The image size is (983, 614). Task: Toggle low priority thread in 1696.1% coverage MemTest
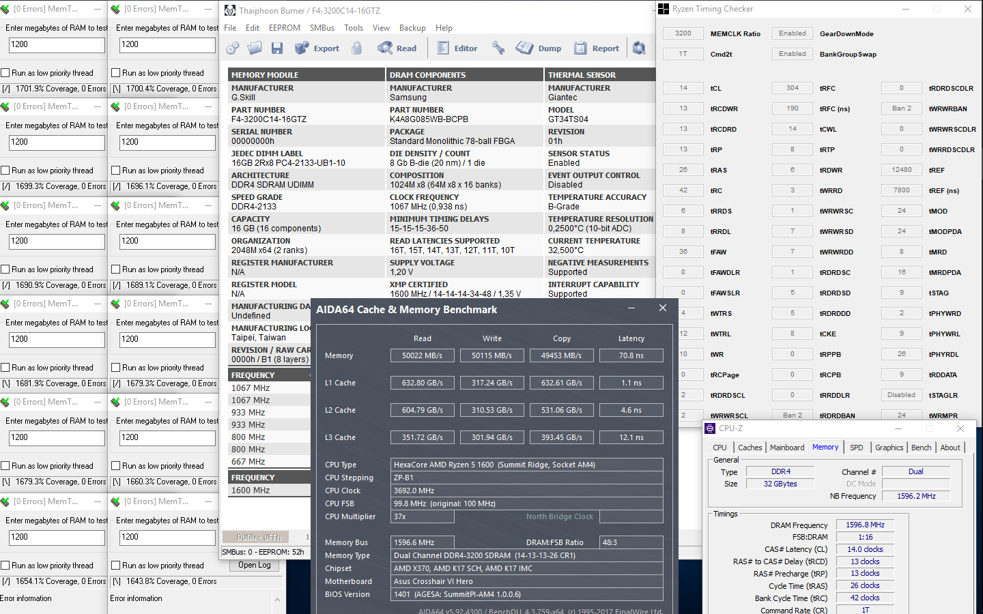tap(116, 171)
